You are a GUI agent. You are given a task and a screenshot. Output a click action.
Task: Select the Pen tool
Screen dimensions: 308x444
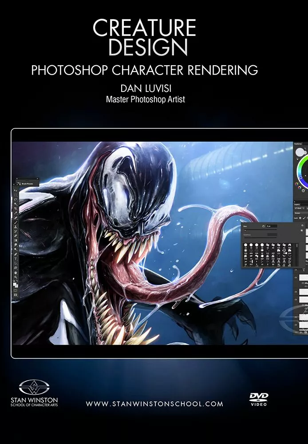tap(16, 254)
